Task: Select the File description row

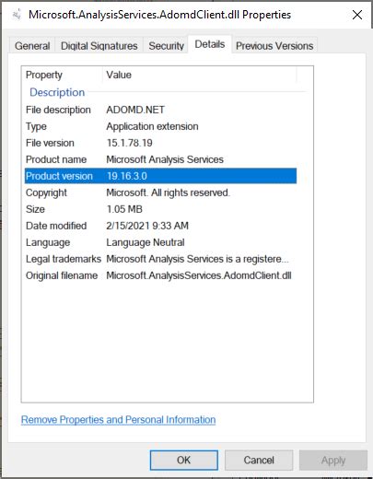Action: point(160,110)
